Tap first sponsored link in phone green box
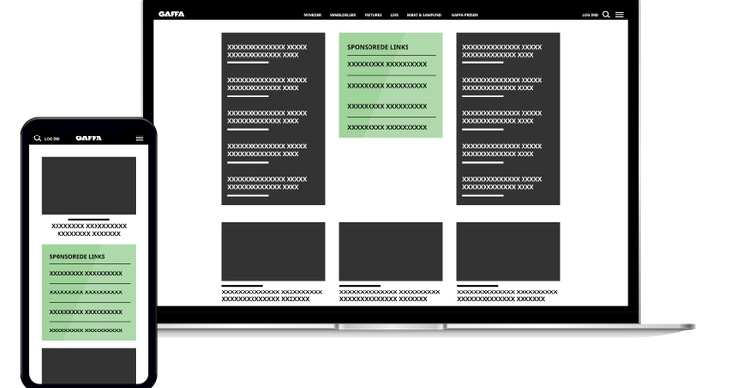The image size is (738, 388). pos(86,273)
